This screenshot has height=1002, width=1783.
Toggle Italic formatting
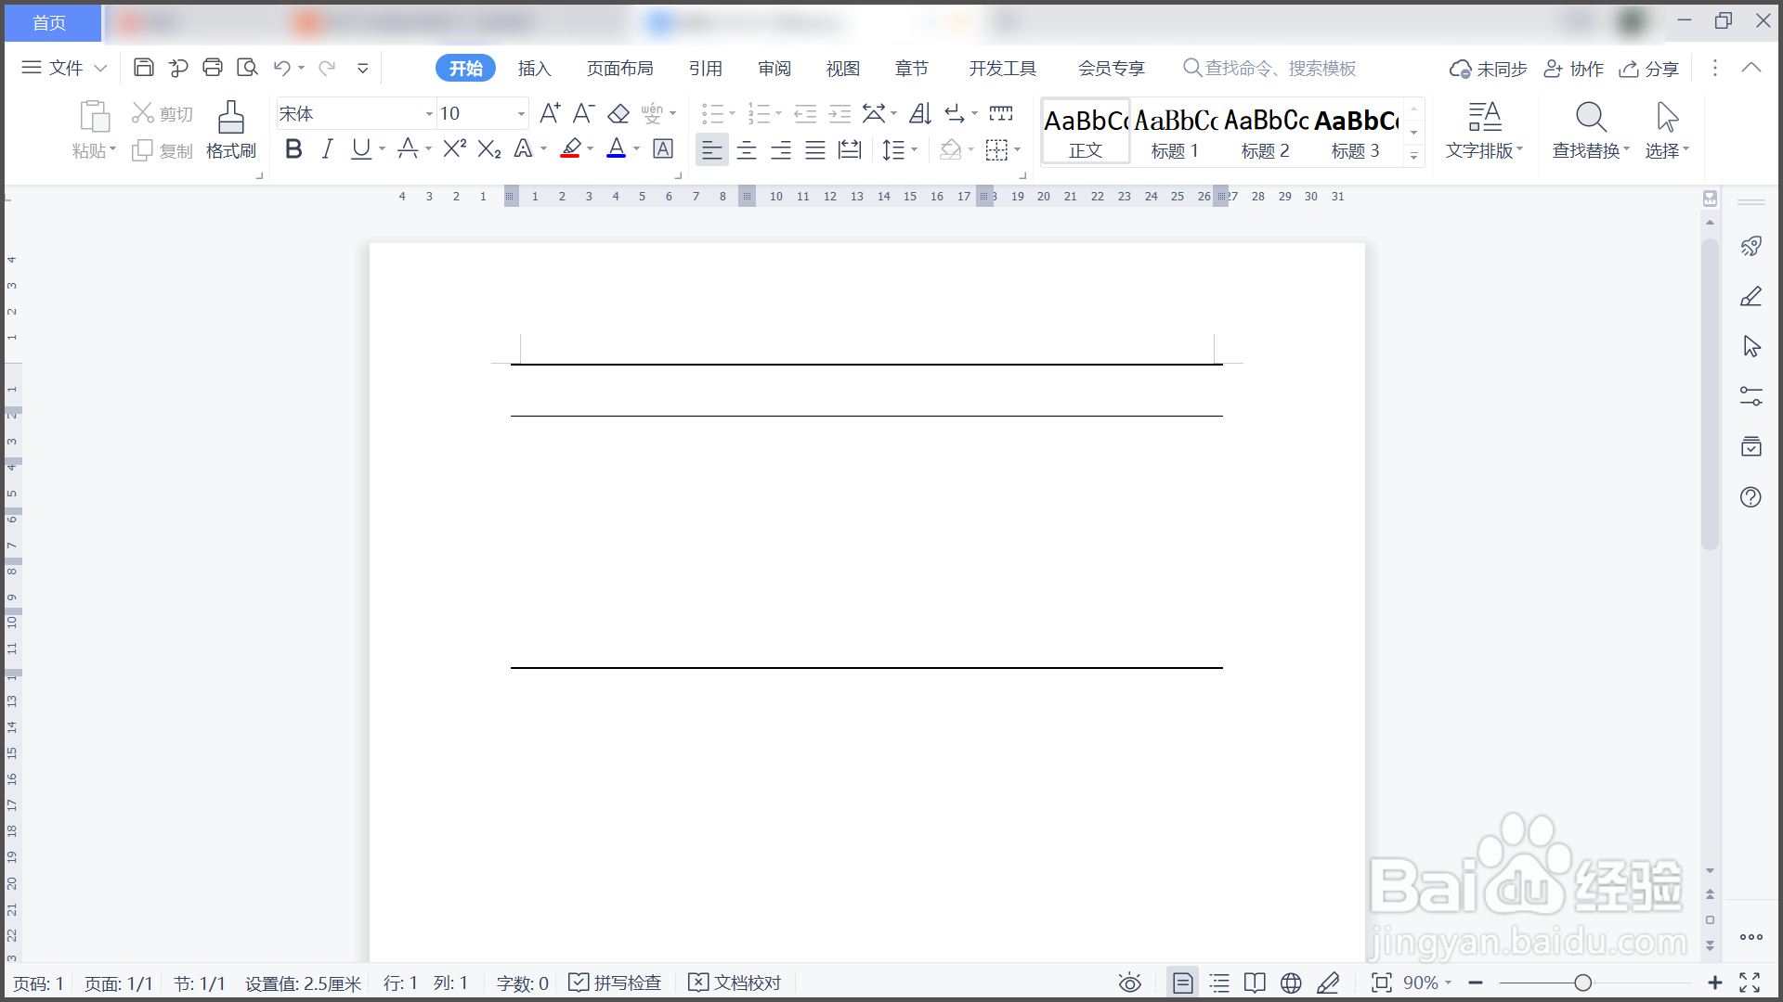click(x=327, y=148)
